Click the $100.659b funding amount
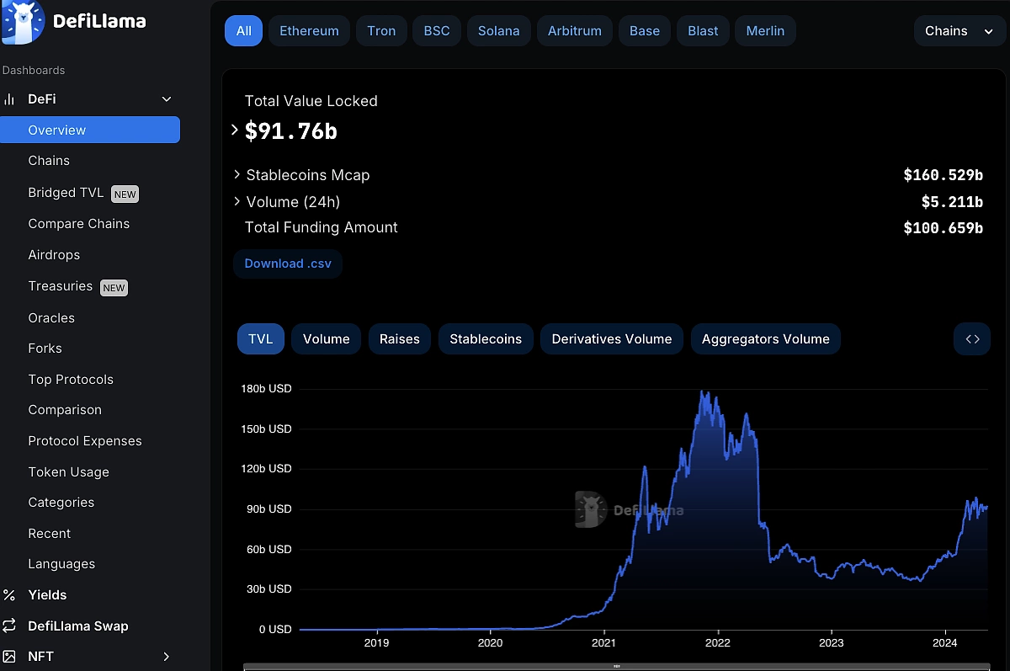 coord(943,228)
